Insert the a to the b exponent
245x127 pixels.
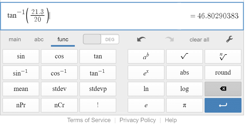[x=146, y=56]
